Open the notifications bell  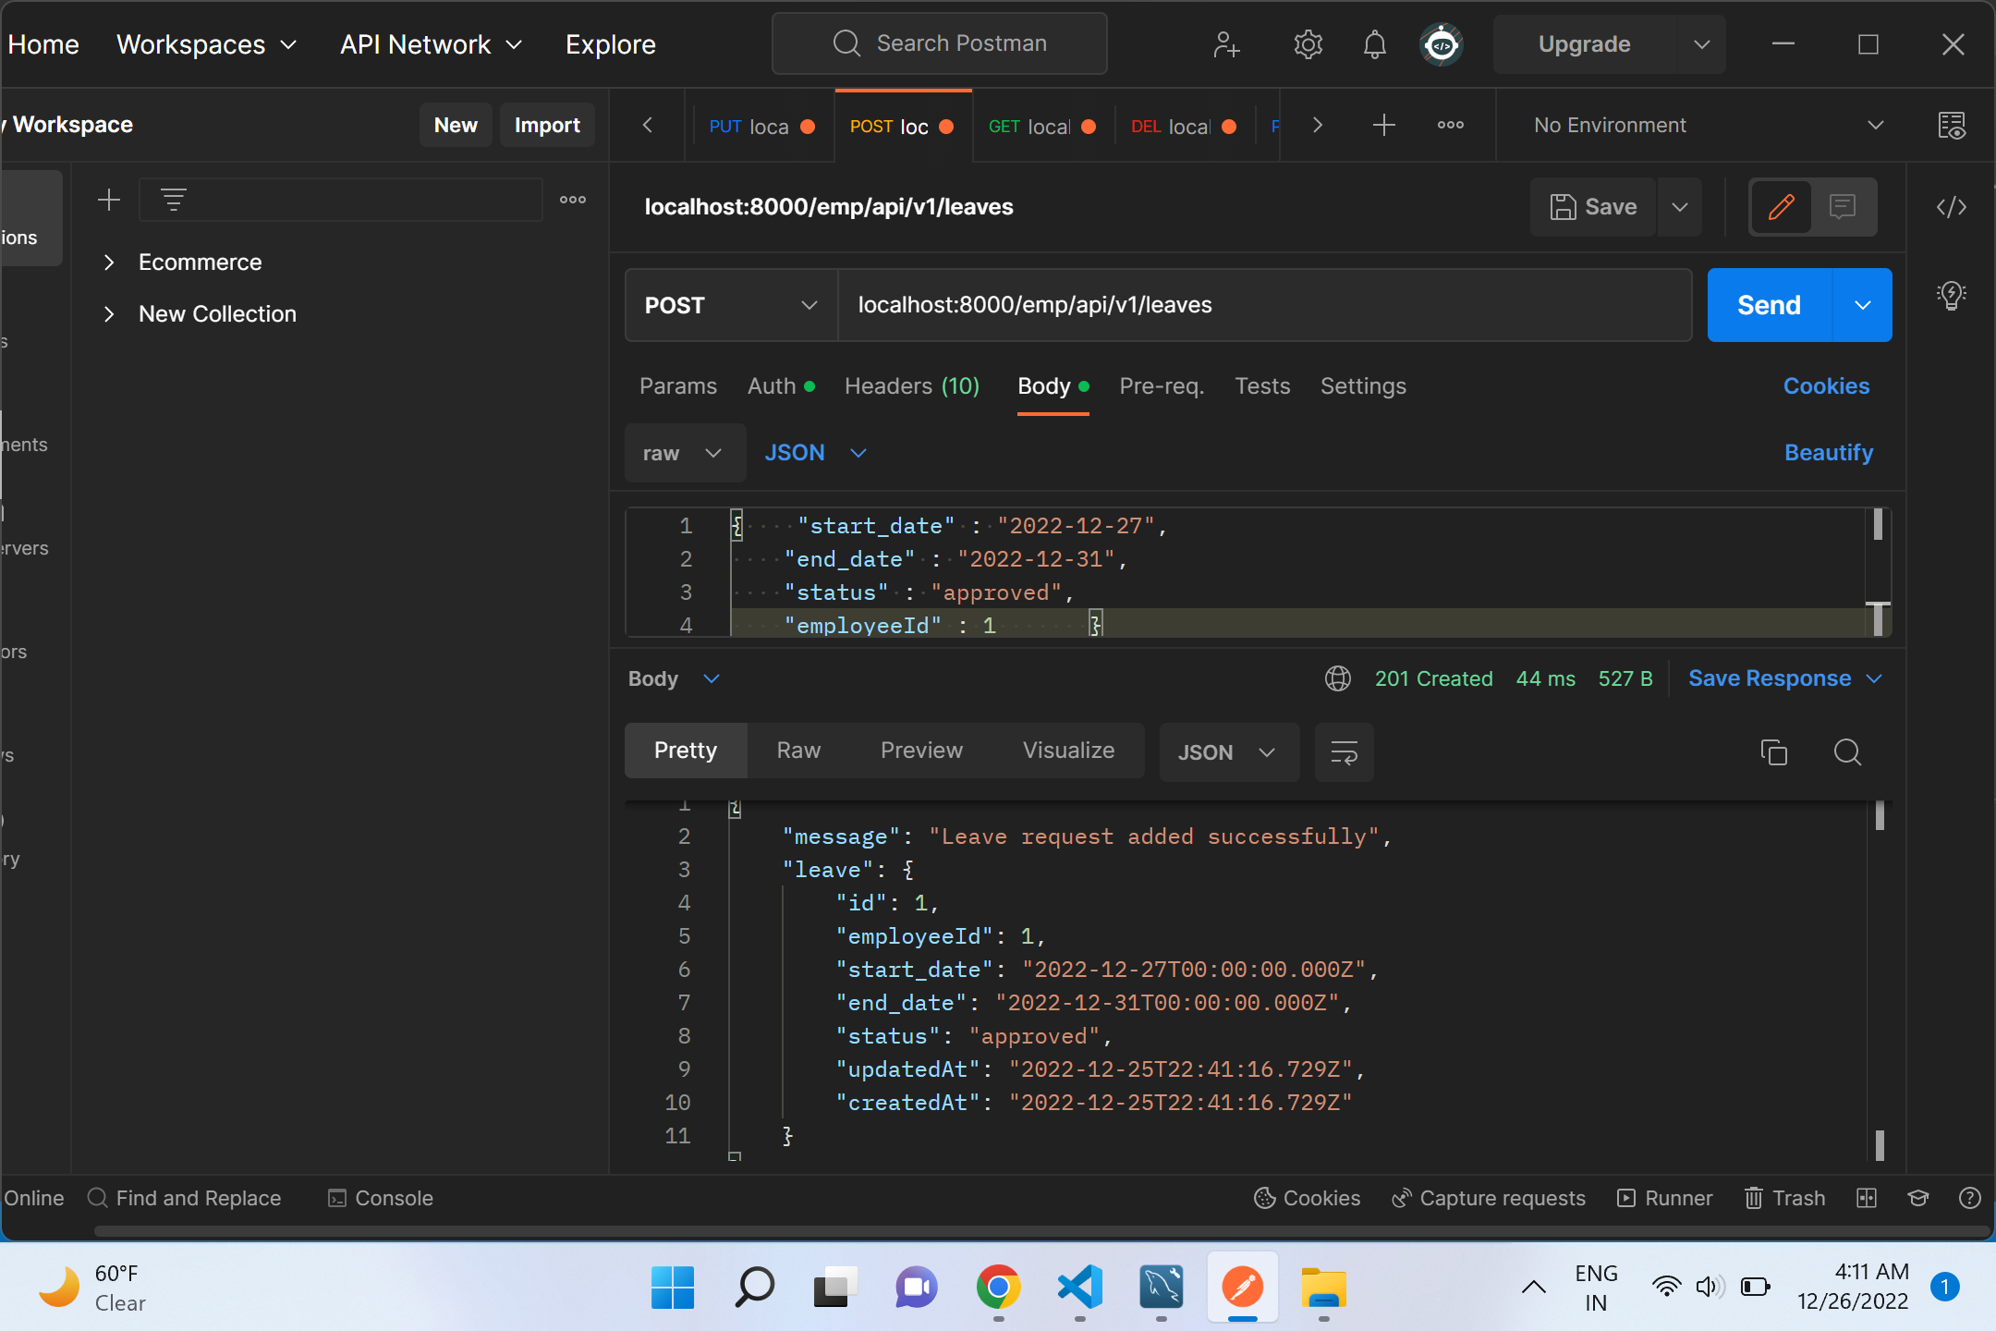(1374, 43)
